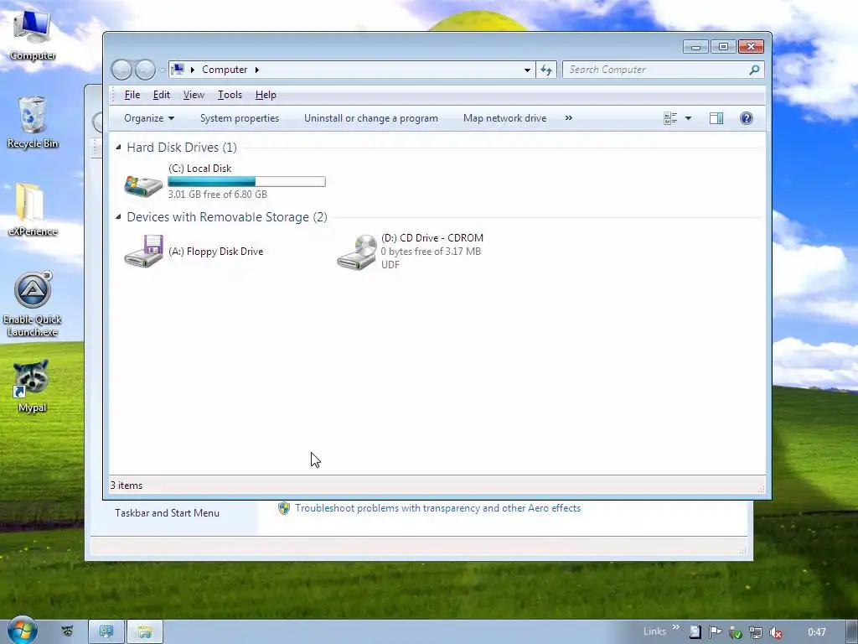
Task: Select Enable Quick Launch.exe desktop icon
Action: pos(33,304)
